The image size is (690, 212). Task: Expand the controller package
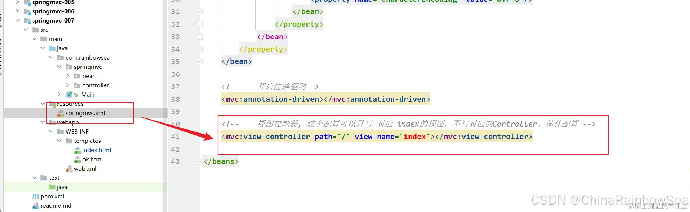pyautogui.click(x=68, y=85)
